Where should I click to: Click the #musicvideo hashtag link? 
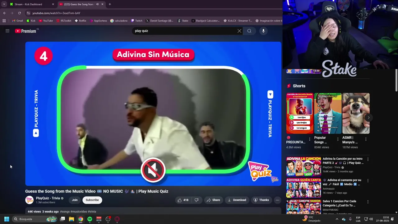tap(79, 212)
